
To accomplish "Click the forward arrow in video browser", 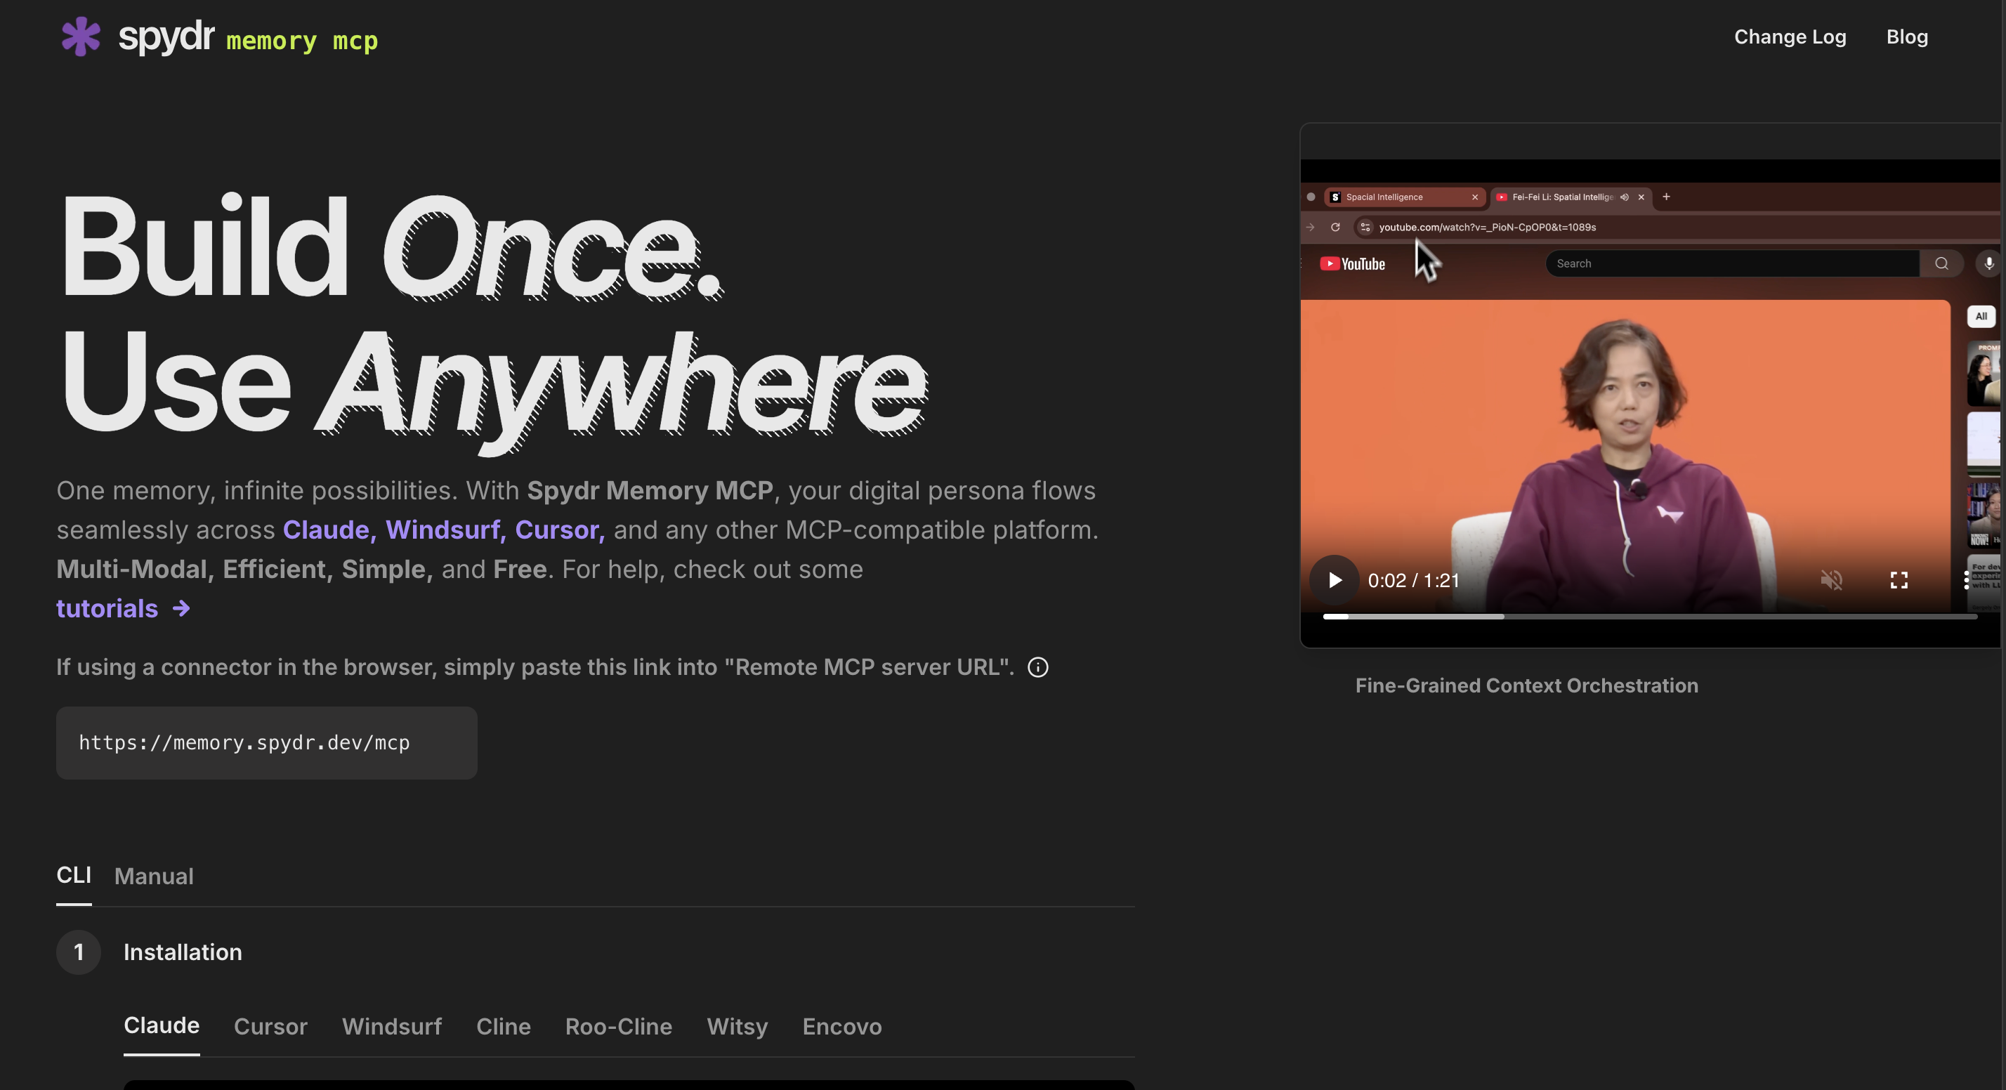I will 1310,228.
